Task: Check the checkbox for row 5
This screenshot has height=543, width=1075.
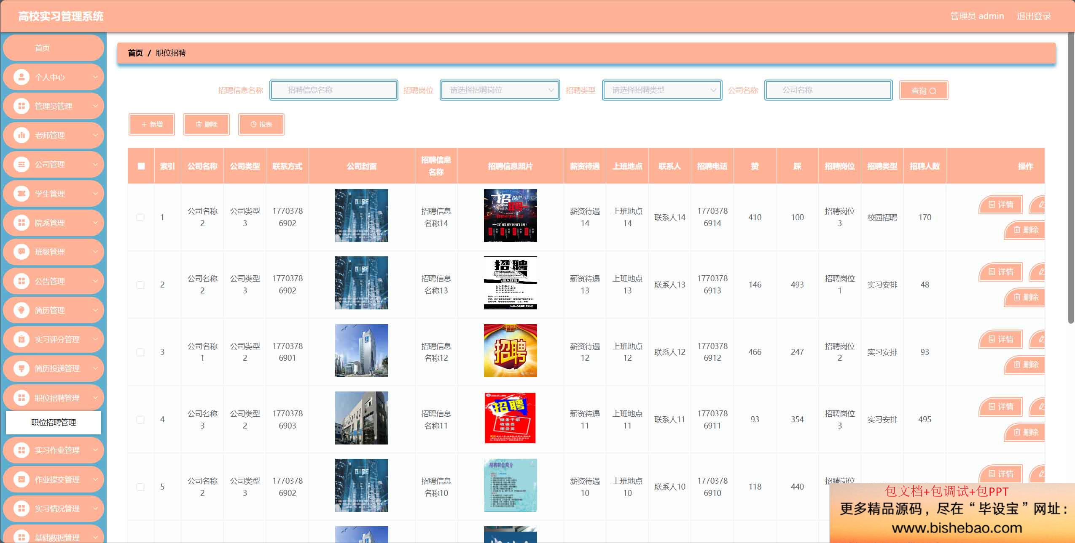Action: tap(140, 487)
